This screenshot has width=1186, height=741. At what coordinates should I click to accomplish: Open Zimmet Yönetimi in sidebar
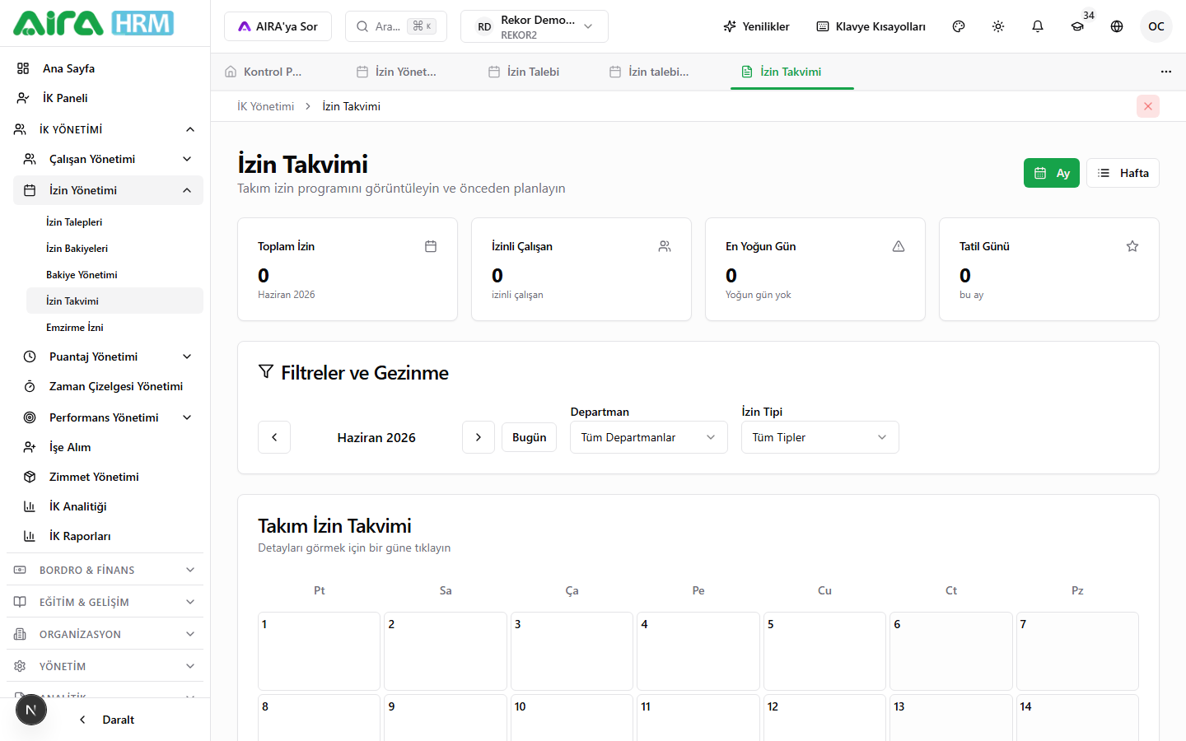point(108,477)
